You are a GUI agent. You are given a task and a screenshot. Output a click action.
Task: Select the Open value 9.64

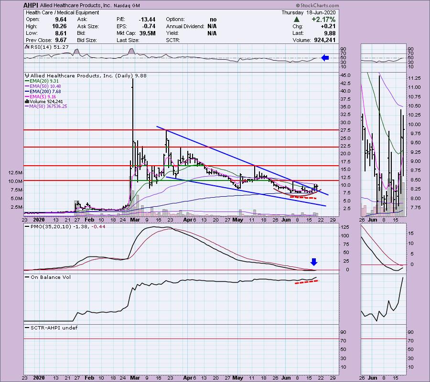[x=61, y=20]
